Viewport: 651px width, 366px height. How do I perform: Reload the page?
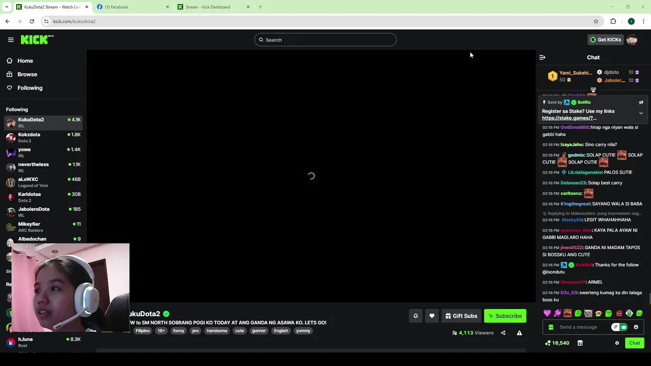click(32, 21)
